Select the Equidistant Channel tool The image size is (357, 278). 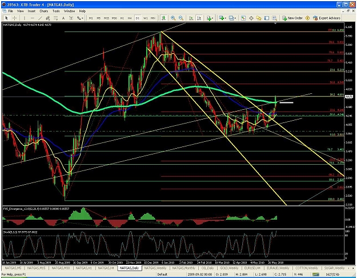click(48, 18)
